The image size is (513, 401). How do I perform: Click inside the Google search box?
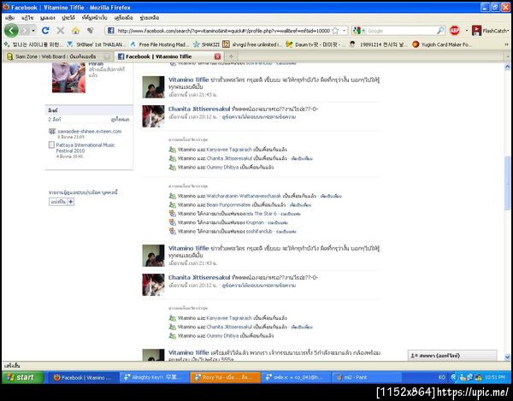[x=401, y=31]
